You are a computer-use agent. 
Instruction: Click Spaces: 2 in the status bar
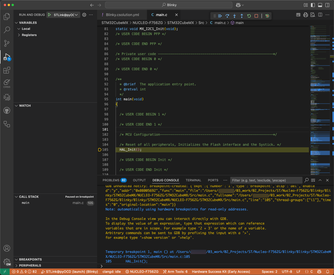[270, 272]
